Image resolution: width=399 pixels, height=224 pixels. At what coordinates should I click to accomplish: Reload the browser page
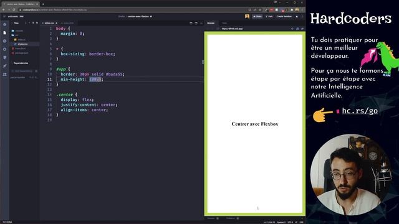tap(14, 10)
